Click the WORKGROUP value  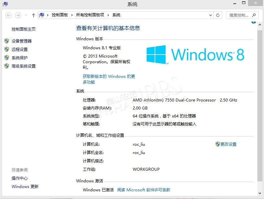(x=146, y=169)
